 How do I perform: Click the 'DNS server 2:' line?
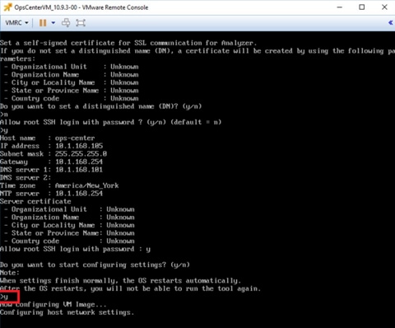pos(26,178)
